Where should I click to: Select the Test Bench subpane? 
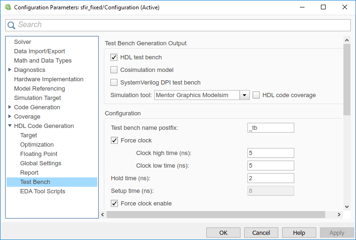pyautogui.click(x=52, y=182)
